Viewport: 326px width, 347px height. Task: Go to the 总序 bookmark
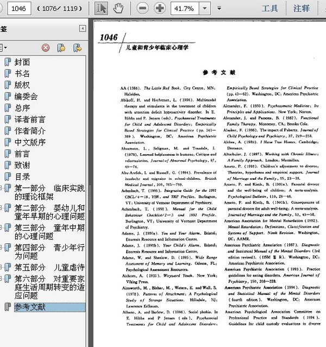pos(22,108)
